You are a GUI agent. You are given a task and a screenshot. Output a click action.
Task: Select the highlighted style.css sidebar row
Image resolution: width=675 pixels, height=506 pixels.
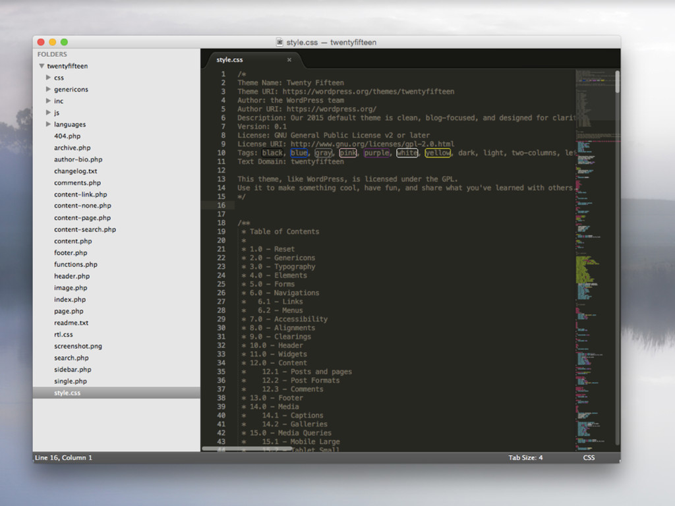pos(116,393)
